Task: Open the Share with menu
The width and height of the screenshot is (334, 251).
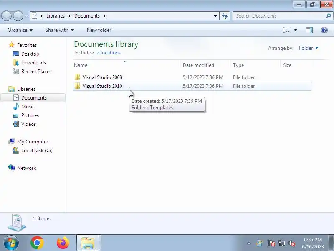Action: point(60,30)
